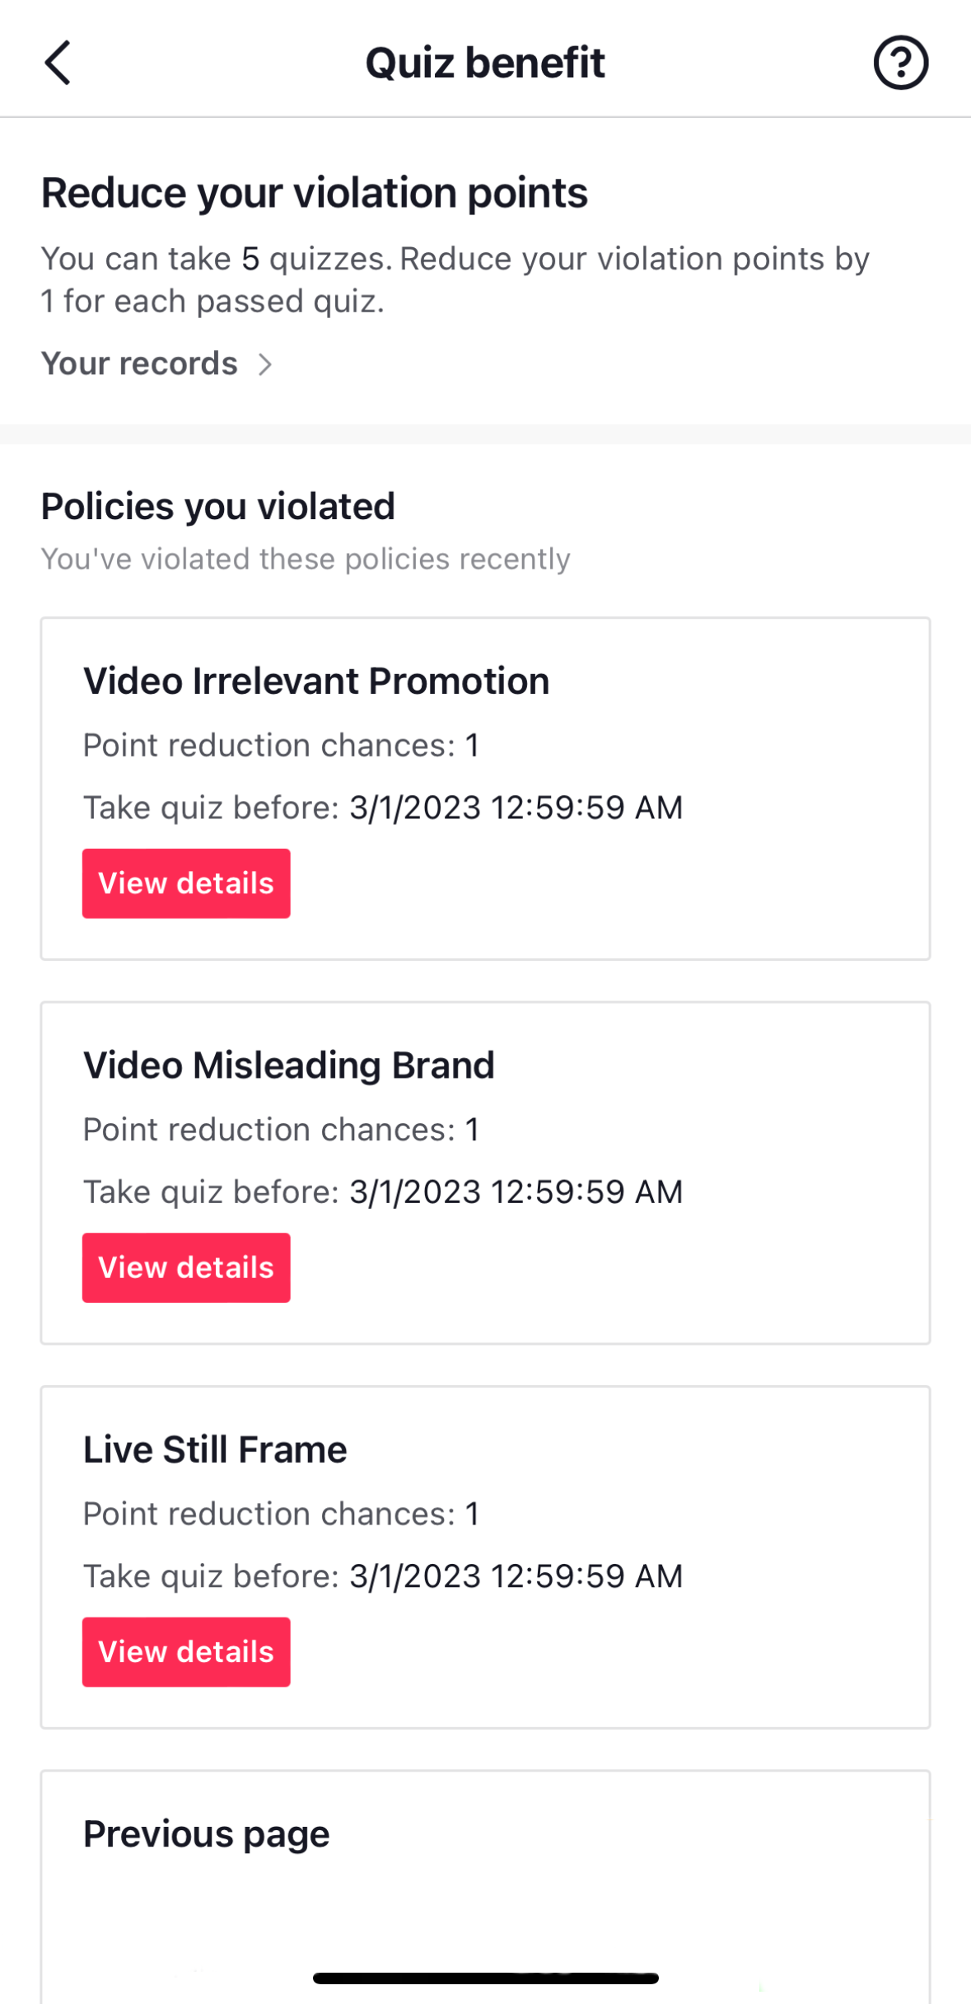971x2004 pixels.
Task: Select the Live Still Frame card title
Action: (x=215, y=1449)
